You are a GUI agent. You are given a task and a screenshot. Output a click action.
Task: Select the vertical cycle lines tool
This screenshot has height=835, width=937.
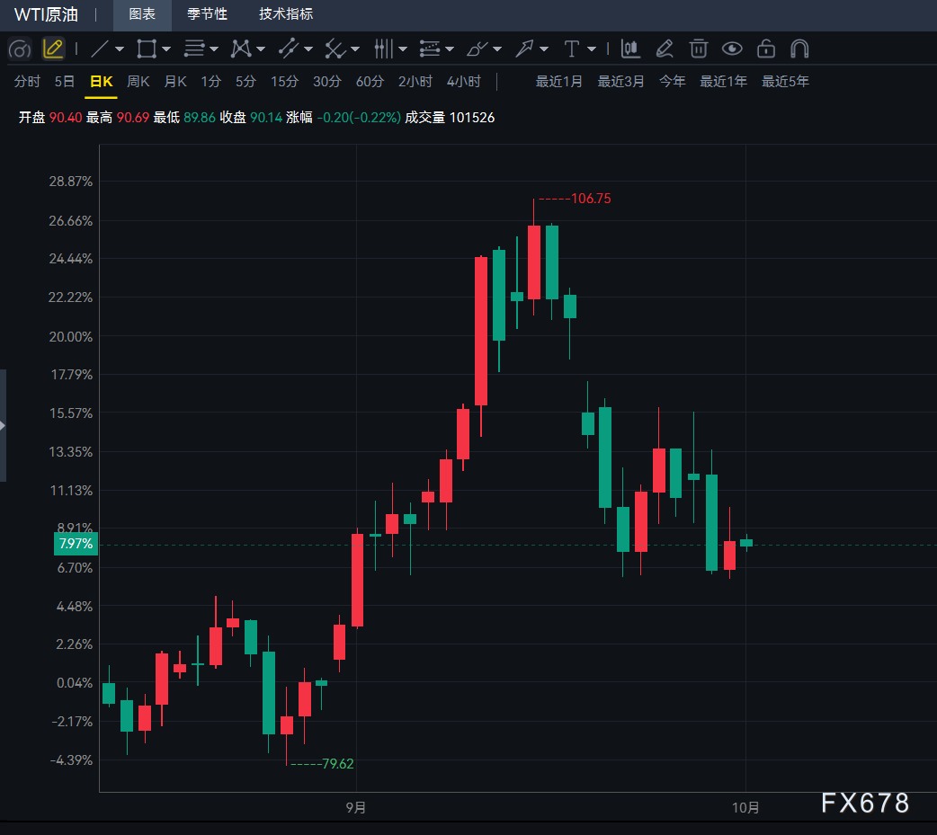point(383,49)
